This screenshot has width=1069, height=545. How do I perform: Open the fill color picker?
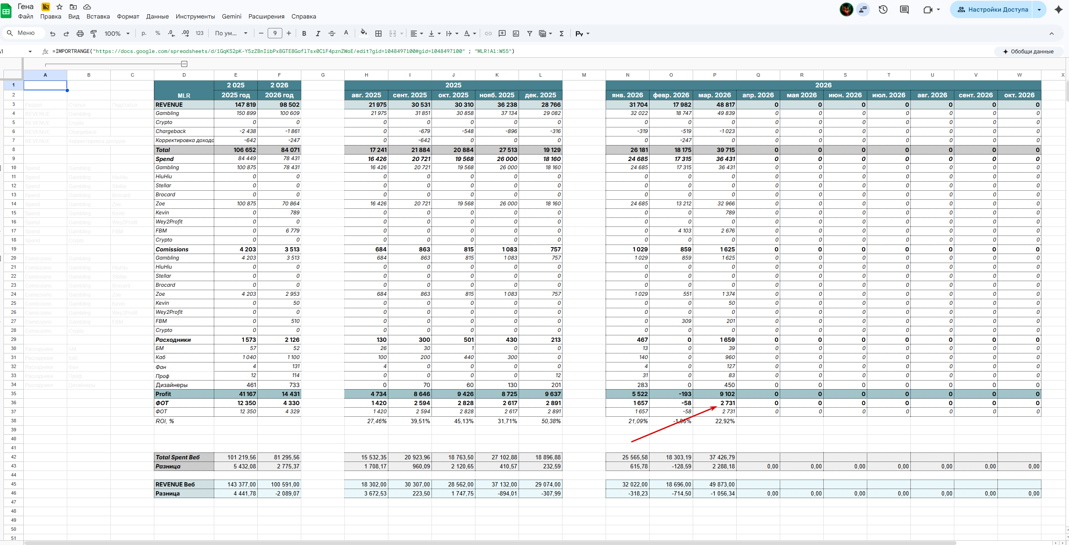[363, 34]
